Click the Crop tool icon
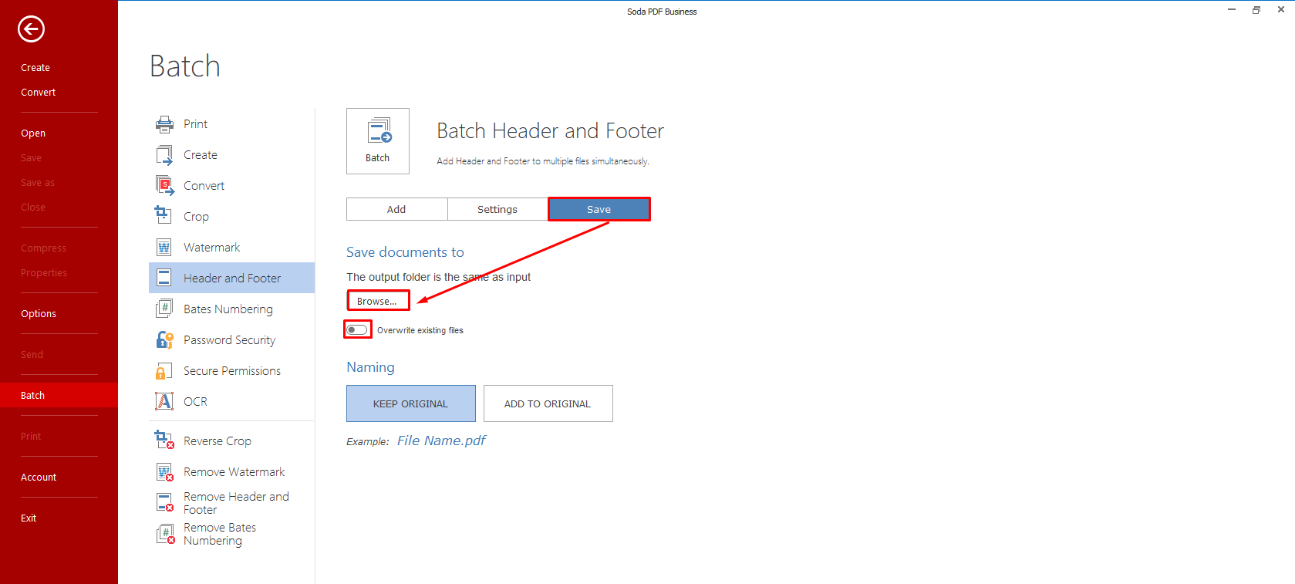The image size is (1295, 584). [x=163, y=214]
